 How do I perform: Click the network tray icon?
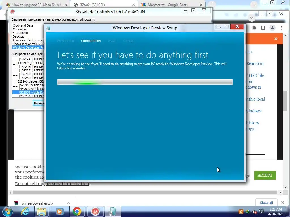[261, 212]
